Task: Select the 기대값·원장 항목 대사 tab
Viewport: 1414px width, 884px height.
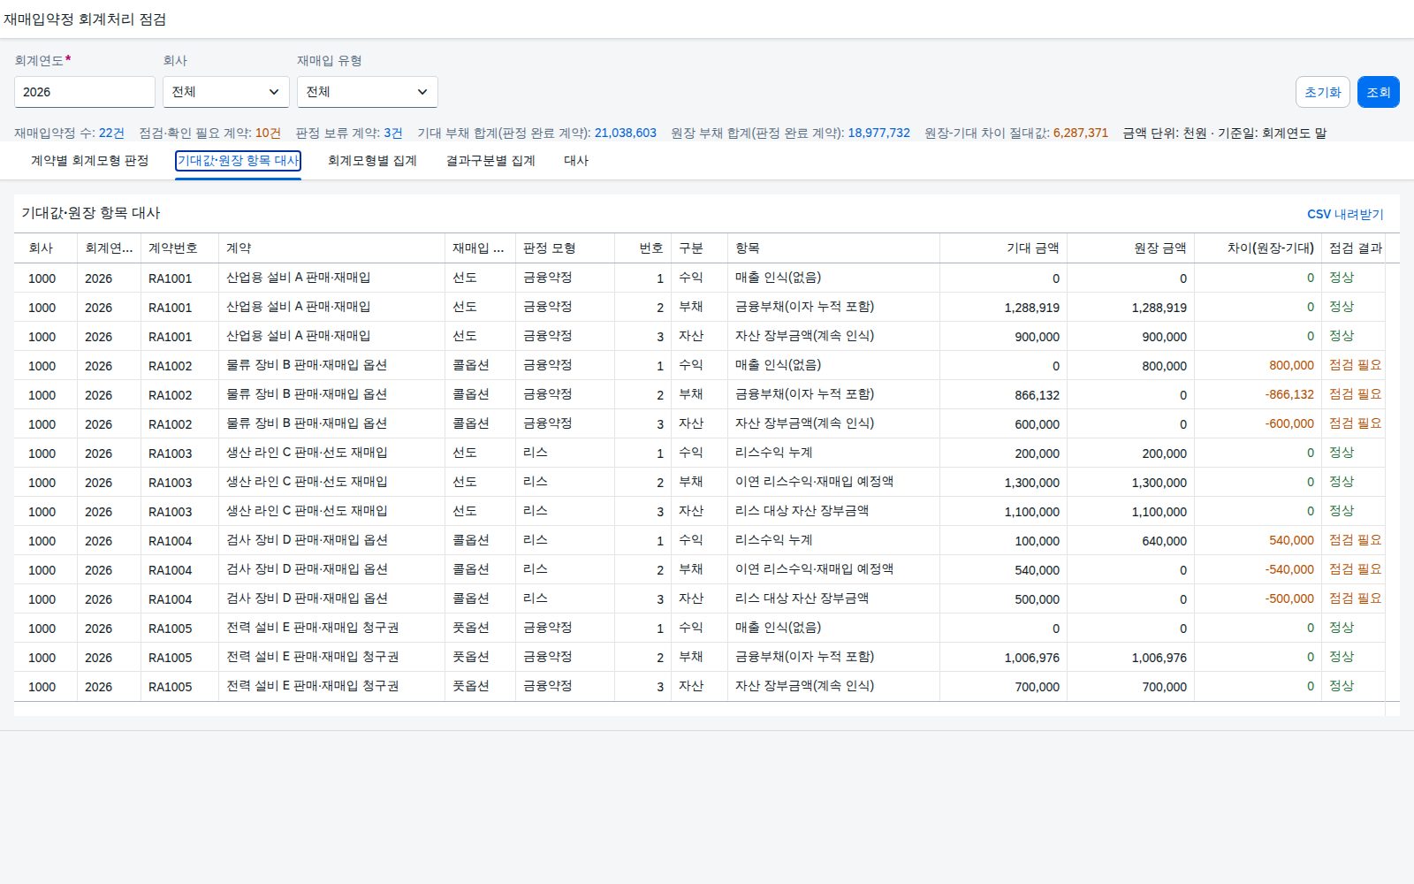Action: point(238,161)
